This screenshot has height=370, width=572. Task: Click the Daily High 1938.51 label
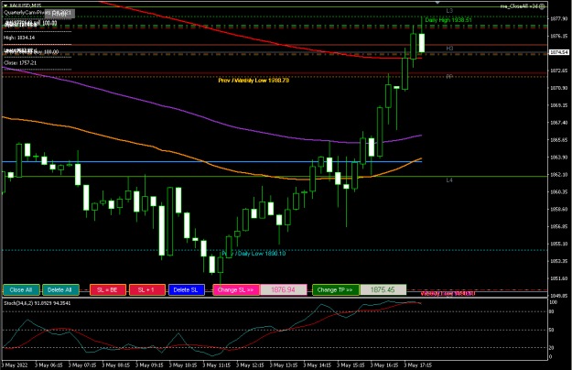point(448,20)
